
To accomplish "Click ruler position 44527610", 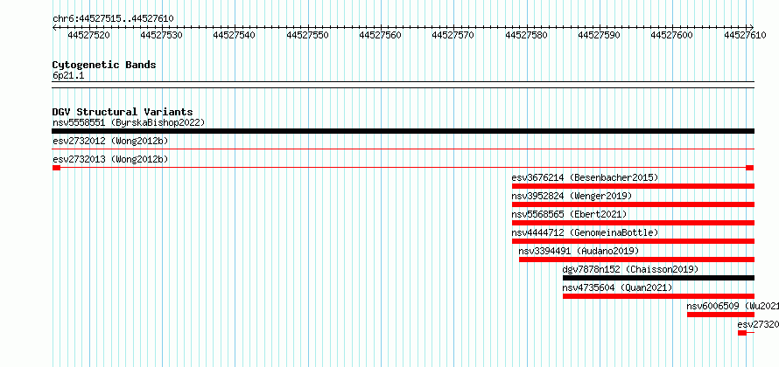I will (x=746, y=35).
